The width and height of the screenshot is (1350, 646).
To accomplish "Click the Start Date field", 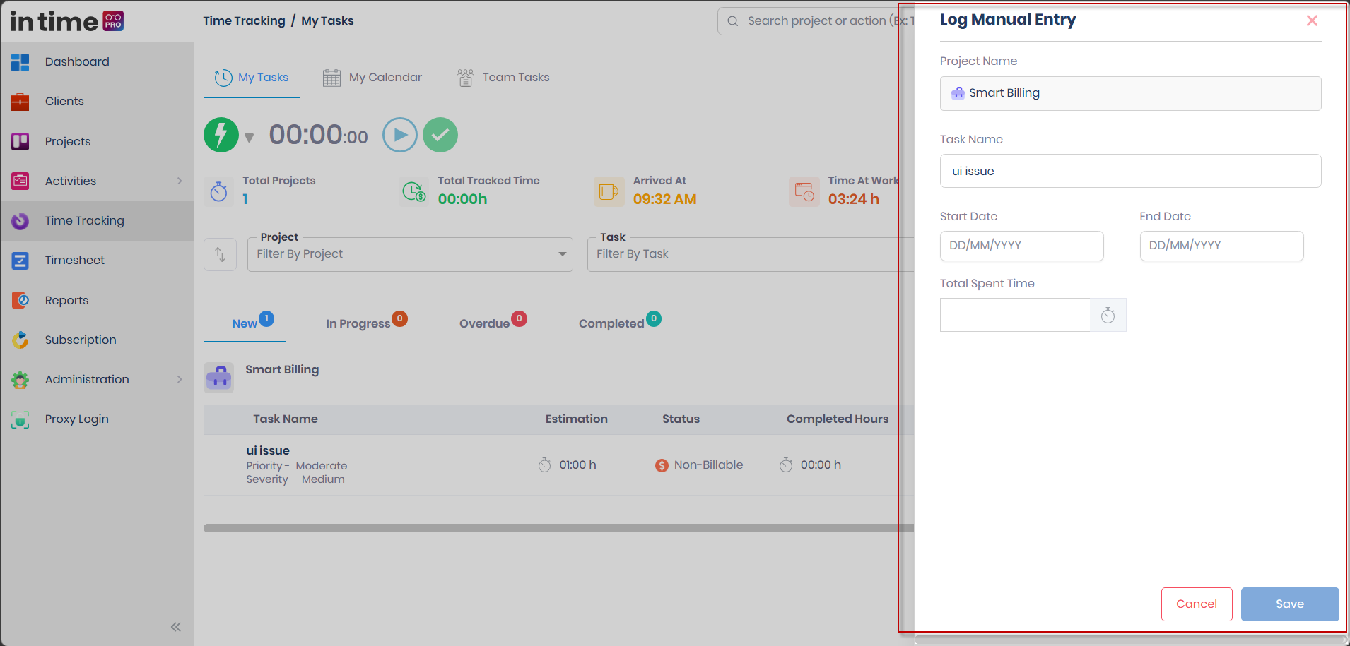I will click(1021, 246).
